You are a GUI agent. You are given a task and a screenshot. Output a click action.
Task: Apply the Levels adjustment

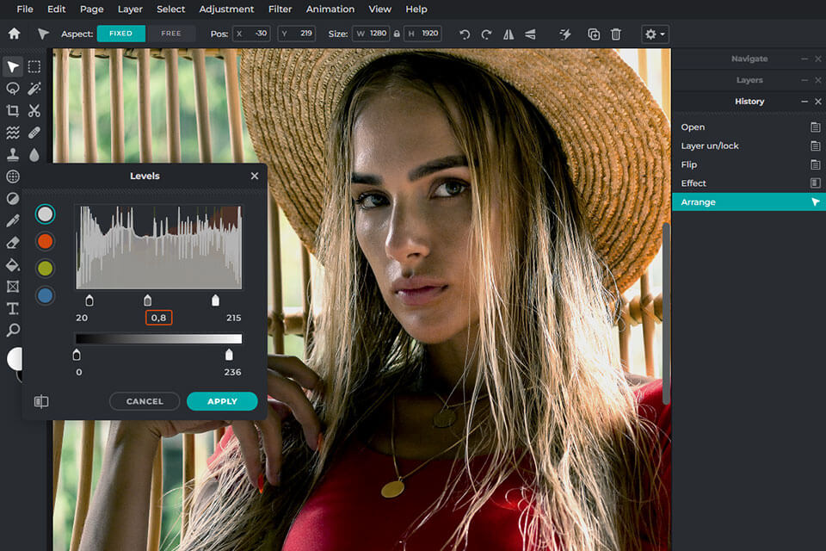pyautogui.click(x=222, y=401)
